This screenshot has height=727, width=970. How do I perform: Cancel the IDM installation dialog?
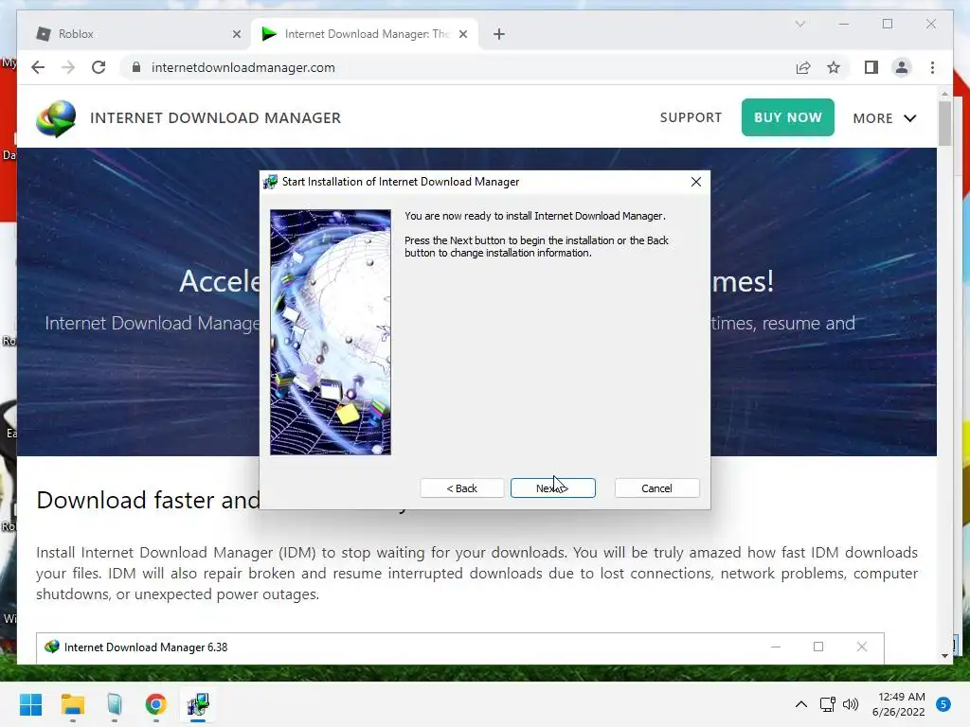click(656, 488)
